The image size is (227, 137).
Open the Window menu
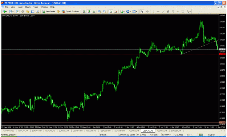pyautogui.click(x=44, y=7)
